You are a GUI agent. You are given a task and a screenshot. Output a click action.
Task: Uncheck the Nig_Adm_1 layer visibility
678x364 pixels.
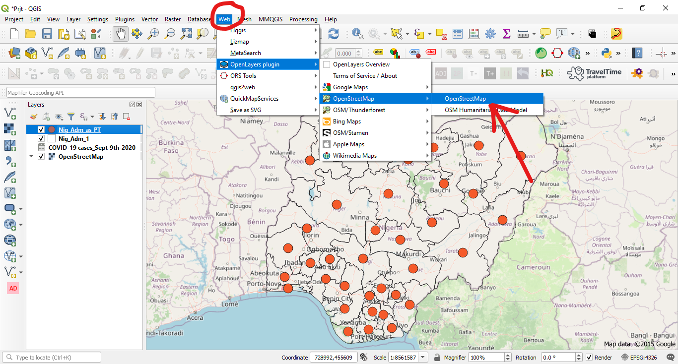[x=41, y=138]
